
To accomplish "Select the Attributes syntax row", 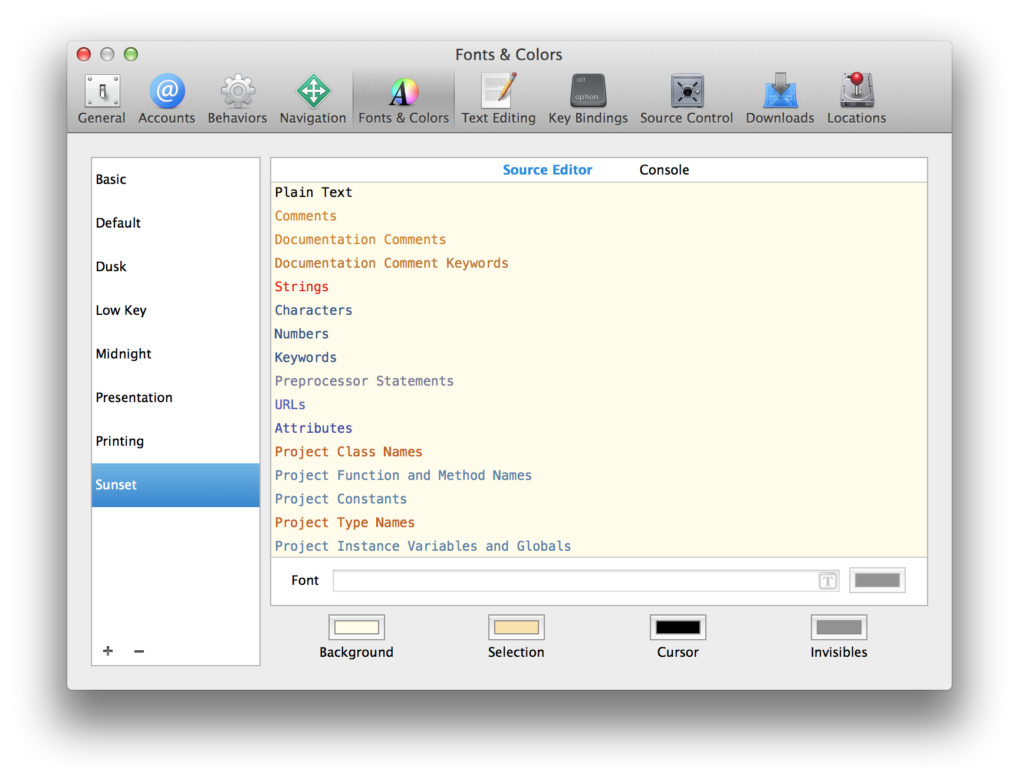I will [x=599, y=429].
